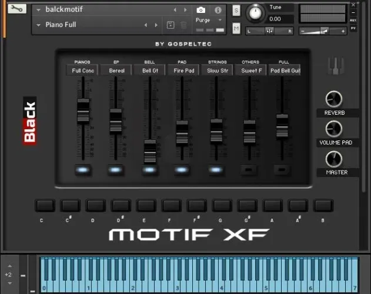
Task: Select the C# key pad button
Action: click(71, 205)
